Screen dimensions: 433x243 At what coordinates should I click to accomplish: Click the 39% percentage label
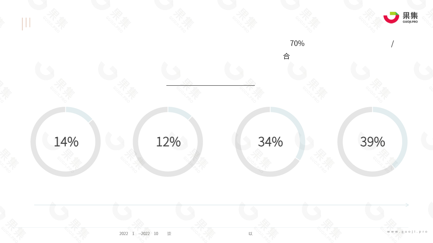[x=373, y=142]
